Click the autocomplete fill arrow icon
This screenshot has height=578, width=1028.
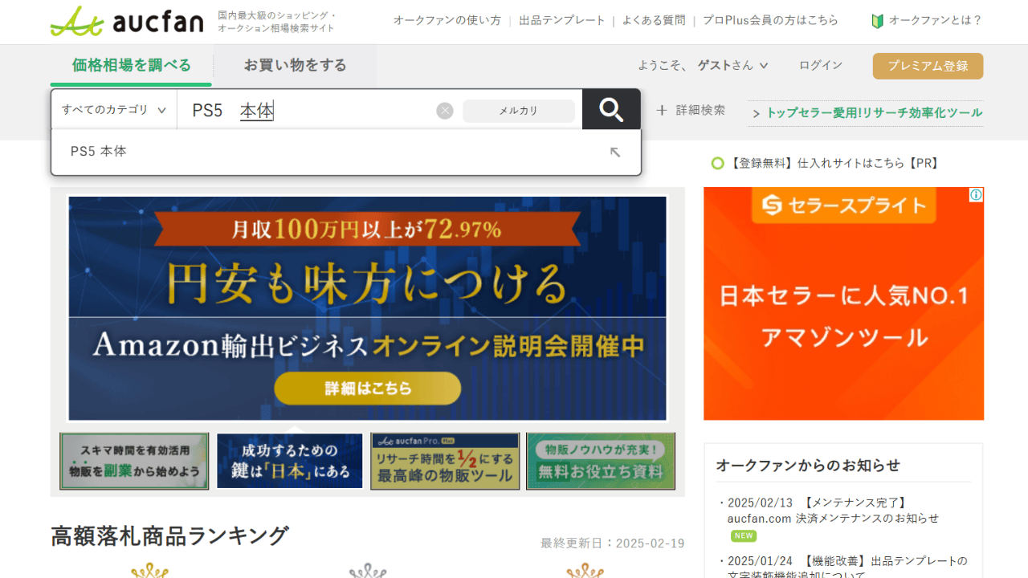pyautogui.click(x=615, y=152)
